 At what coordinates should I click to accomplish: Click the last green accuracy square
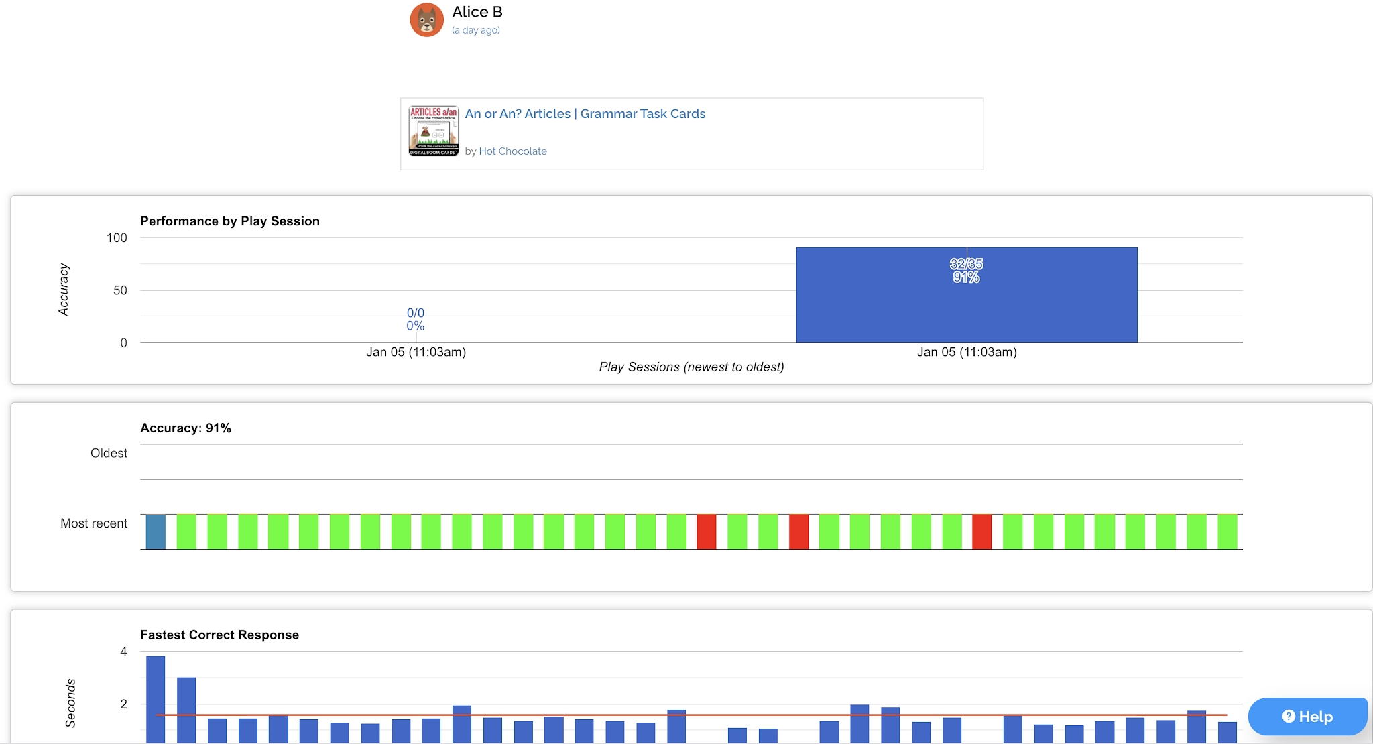coord(1227,532)
